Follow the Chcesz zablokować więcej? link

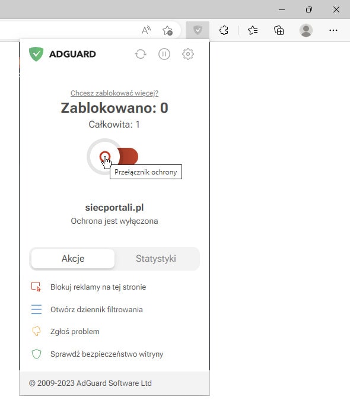[114, 93]
